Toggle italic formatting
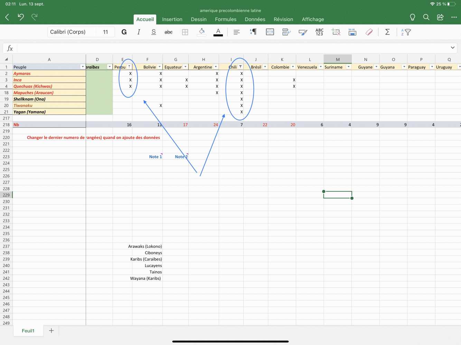This screenshot has height=345, width=461. pos(139,32)
